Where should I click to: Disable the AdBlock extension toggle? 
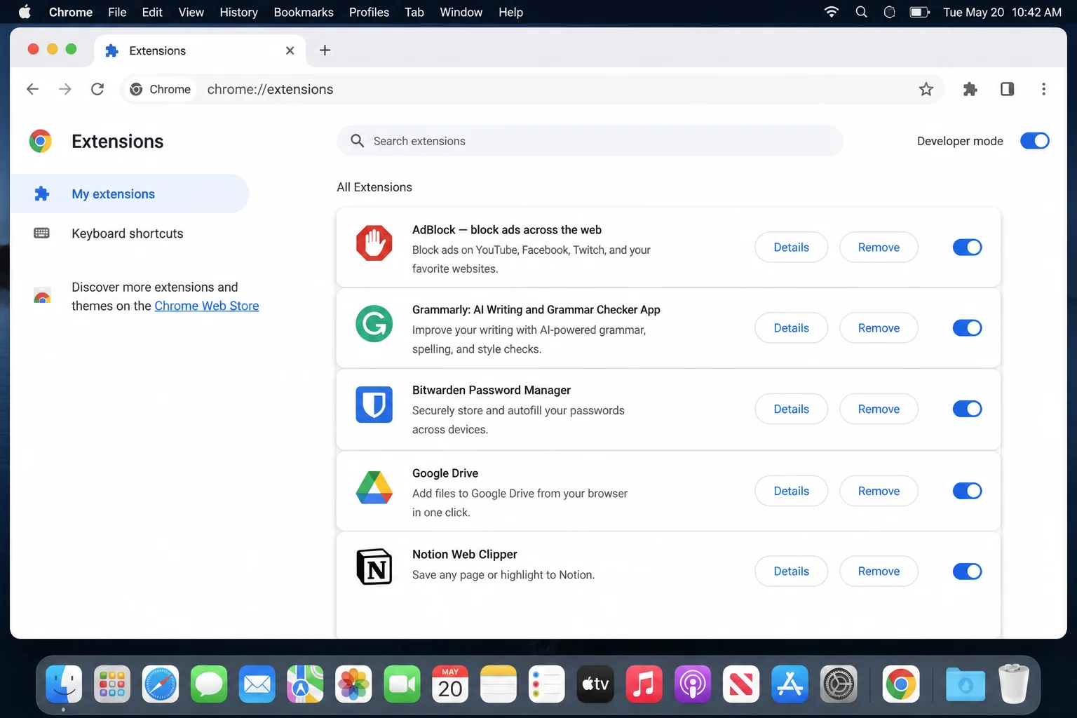967,248
